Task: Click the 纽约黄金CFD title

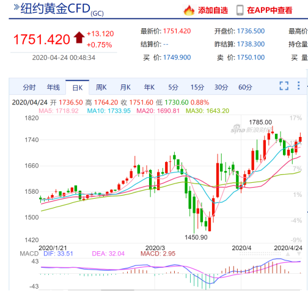Action: point(56,9)
